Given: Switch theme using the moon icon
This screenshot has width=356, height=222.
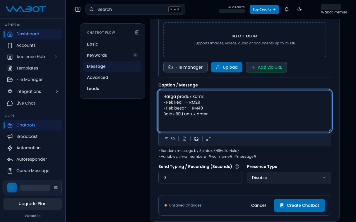Looking at the screenshot, I should click(x=299, y=9).
